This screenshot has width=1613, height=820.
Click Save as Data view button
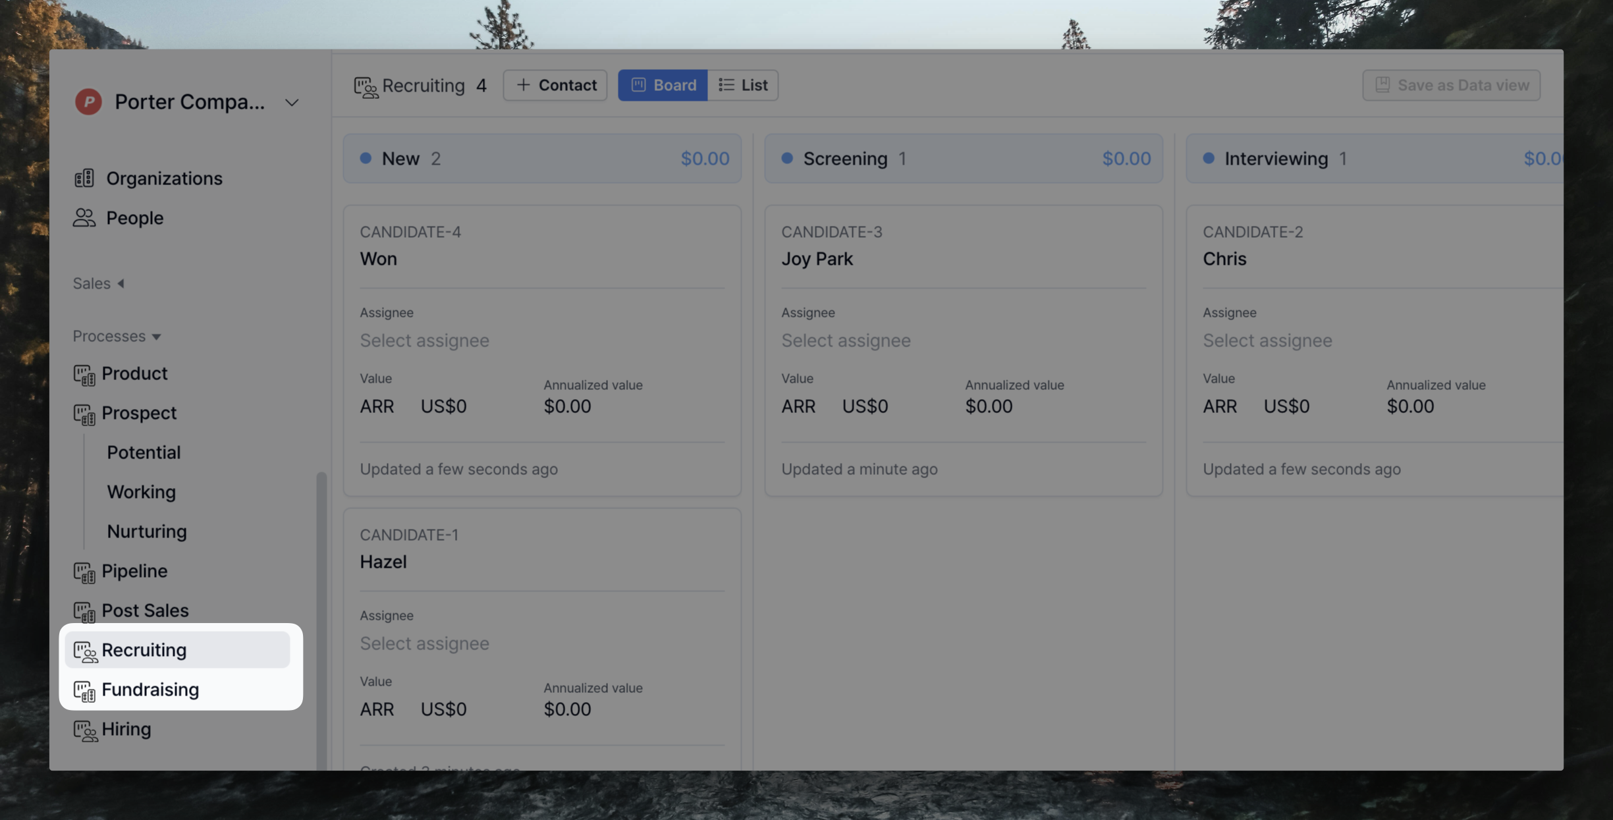1451,85
